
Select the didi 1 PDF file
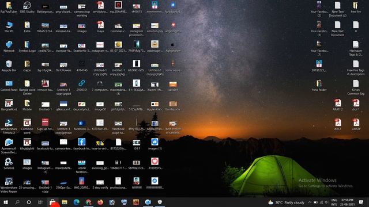tap(356, 103)
